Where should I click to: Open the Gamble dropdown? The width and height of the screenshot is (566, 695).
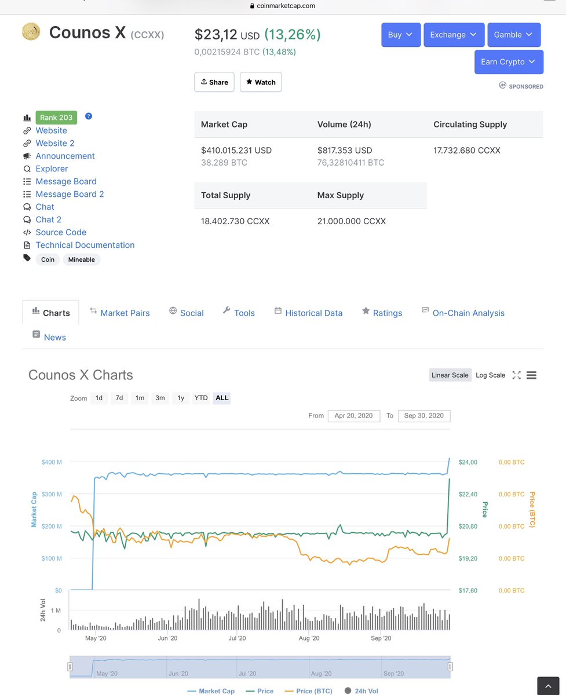tap(514, 35)
